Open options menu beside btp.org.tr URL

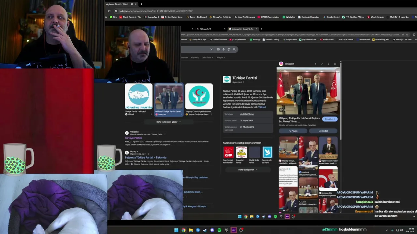149,154
